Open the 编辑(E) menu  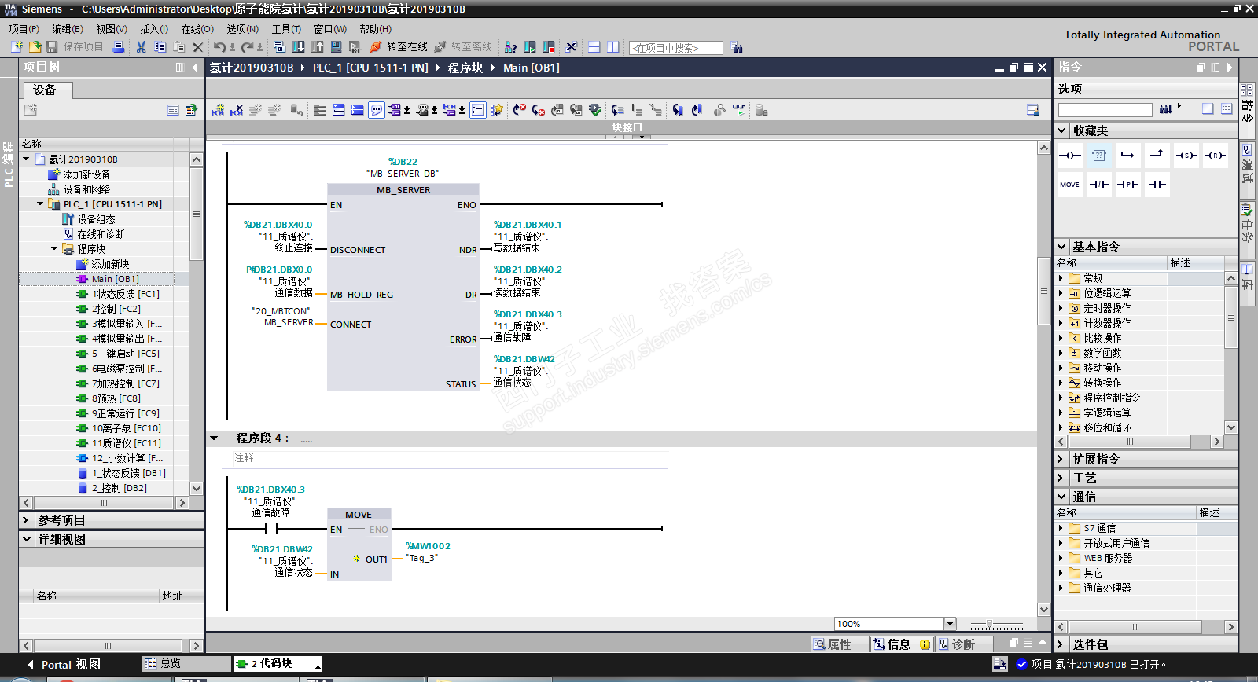68,29
